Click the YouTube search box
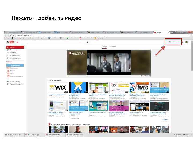Viewport: 193px width, 144px height. [x=56, y=42]
